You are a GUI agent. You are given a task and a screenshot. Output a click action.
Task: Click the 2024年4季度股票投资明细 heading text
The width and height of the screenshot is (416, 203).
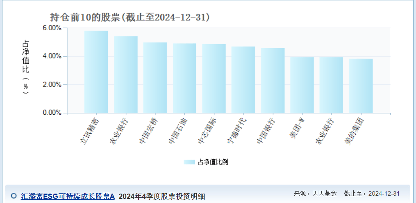pos(161,196)
